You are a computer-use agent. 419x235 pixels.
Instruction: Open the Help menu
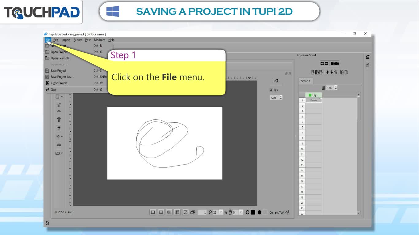[x=111, y=40]
